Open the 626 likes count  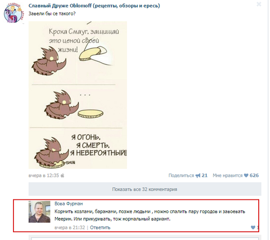tap(254, 175)
